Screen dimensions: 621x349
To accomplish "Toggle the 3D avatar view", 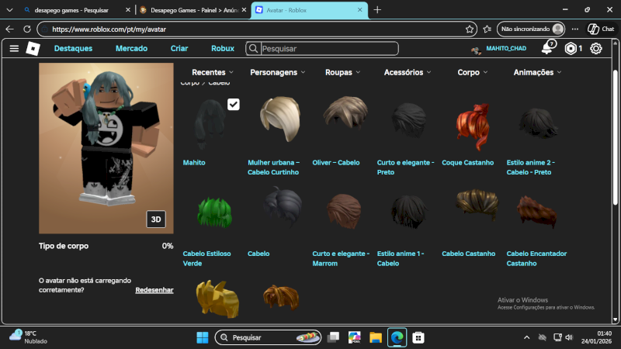I will click(x=156, y=219).
